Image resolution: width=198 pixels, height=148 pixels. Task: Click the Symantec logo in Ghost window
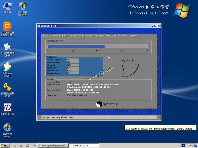pos(107,104)
